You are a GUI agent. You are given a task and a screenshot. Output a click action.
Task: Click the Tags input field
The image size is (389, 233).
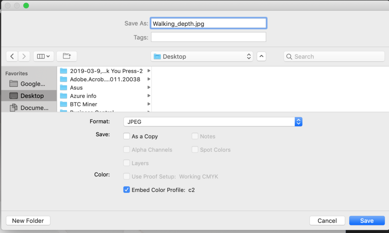[209, 37]
